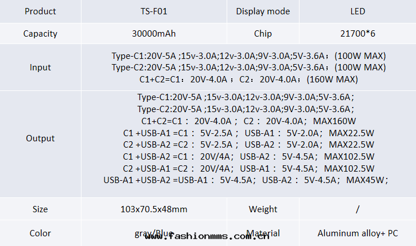Click the Size label cell
This screenshot has height=246, width=416.
pyautogui.click(x=40, y=209)
